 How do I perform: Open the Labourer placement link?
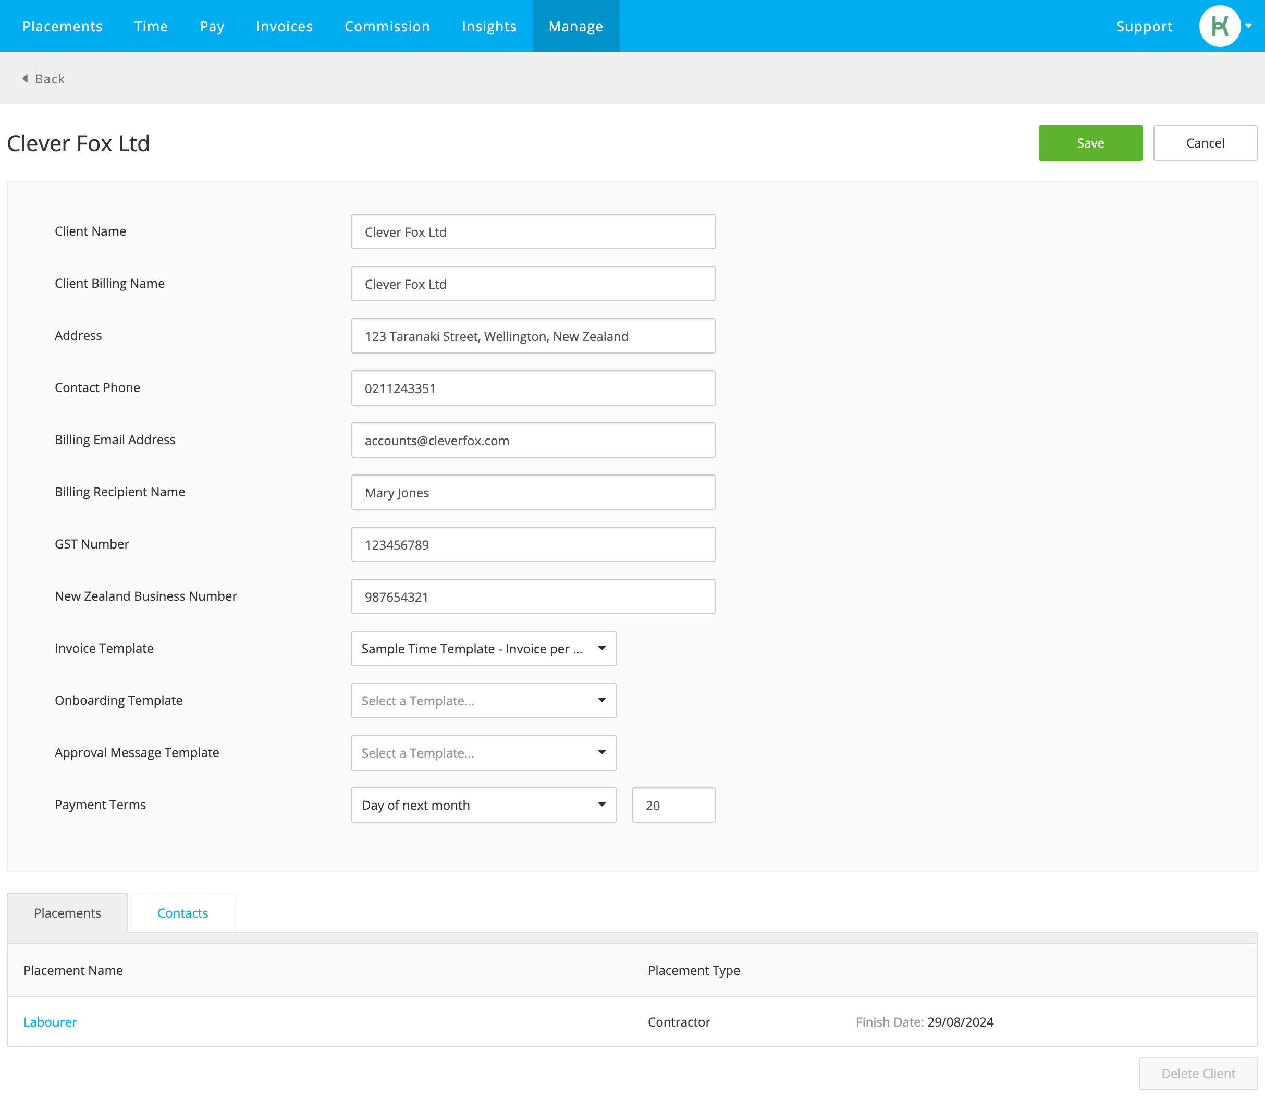pos(50,1022)
